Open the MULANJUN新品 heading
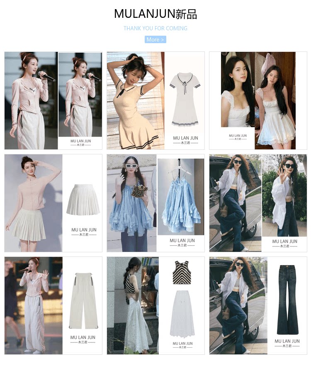The width and height of the screenshot is (311, 366). (x=155, y=14)
